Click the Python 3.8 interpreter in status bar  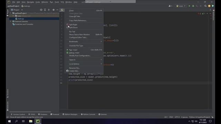[200, 117]
